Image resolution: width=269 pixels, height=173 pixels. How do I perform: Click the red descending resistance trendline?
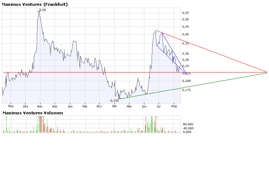[211, 51]
